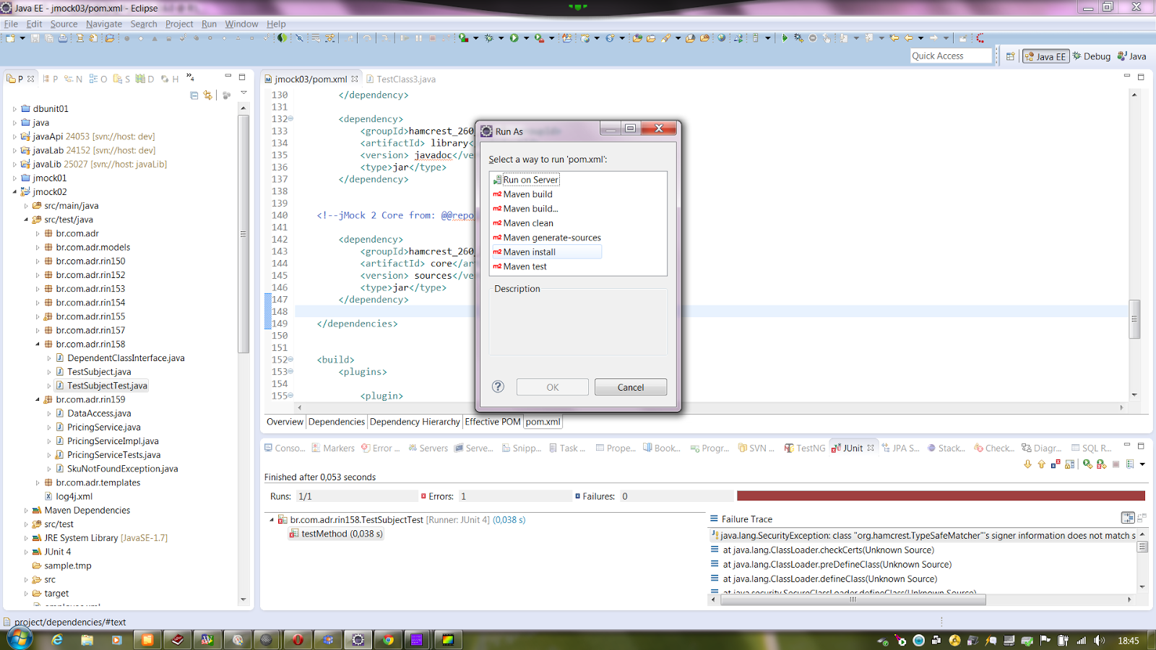The height and width of the screenshot is (650, 1156).
Task: Jump to next failed test in JUnit
Action: (1027, 464)
